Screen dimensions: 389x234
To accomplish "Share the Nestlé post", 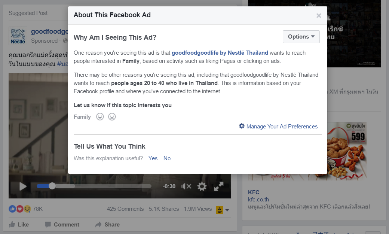I will click(x=107, y=225).
